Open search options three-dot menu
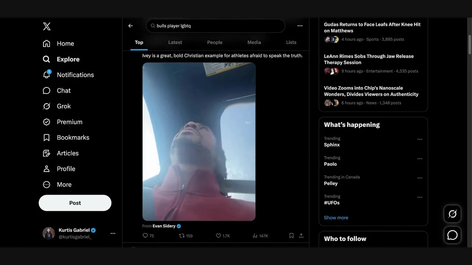The height and width of the screenshot is (265, 472). (300, 26)
